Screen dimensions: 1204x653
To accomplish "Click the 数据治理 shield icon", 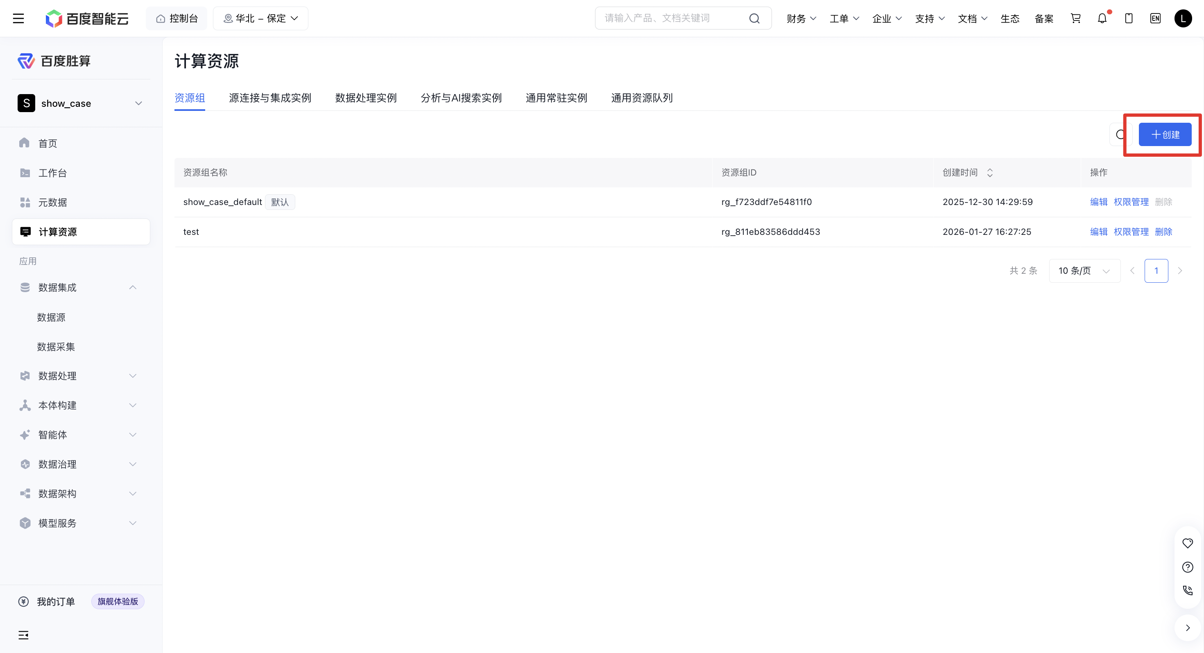I will pyautogui.click(x=25, y=464).
